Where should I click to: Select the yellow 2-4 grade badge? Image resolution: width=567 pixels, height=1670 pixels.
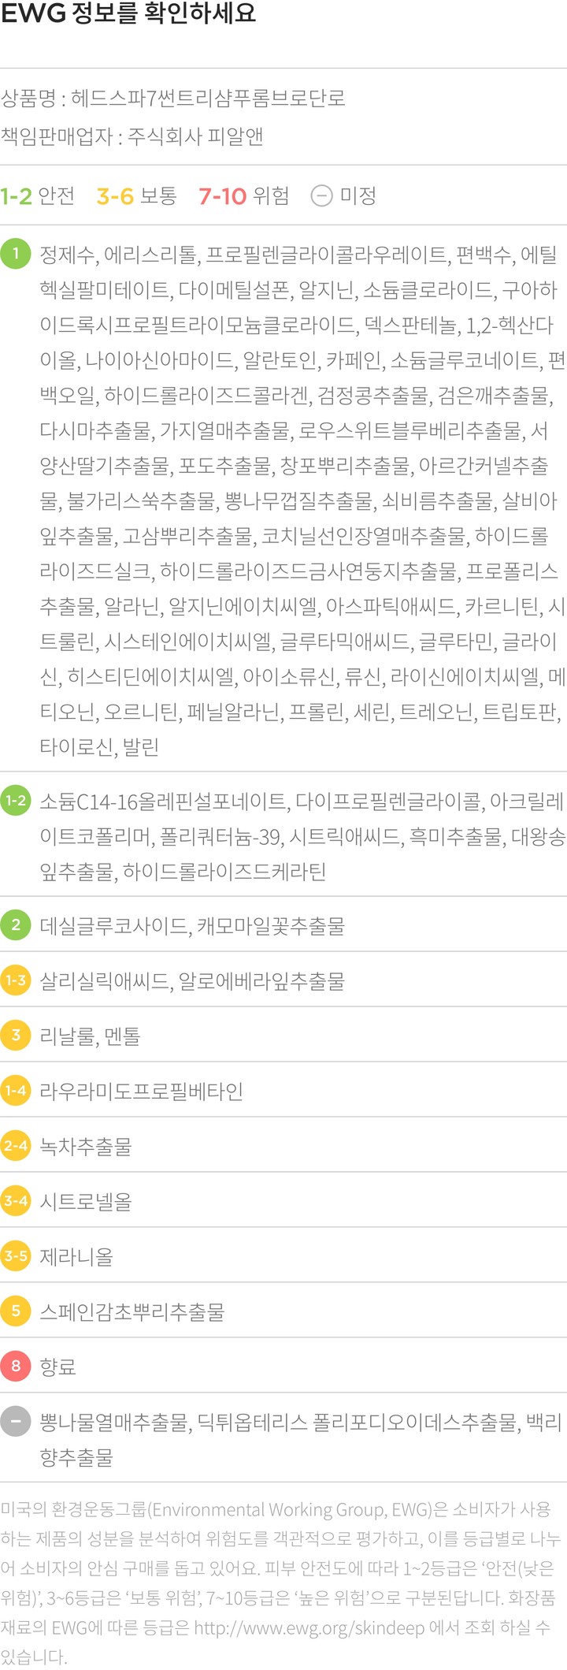click(x=16, y=1146)
